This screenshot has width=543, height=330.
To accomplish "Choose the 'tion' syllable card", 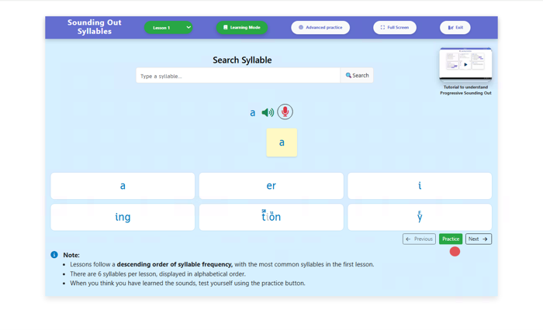I will point(271,217).
